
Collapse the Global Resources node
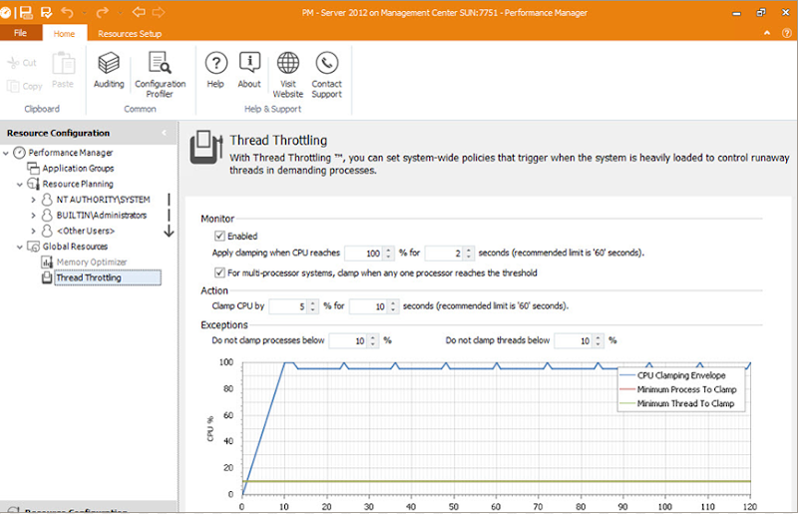(20, 248)
